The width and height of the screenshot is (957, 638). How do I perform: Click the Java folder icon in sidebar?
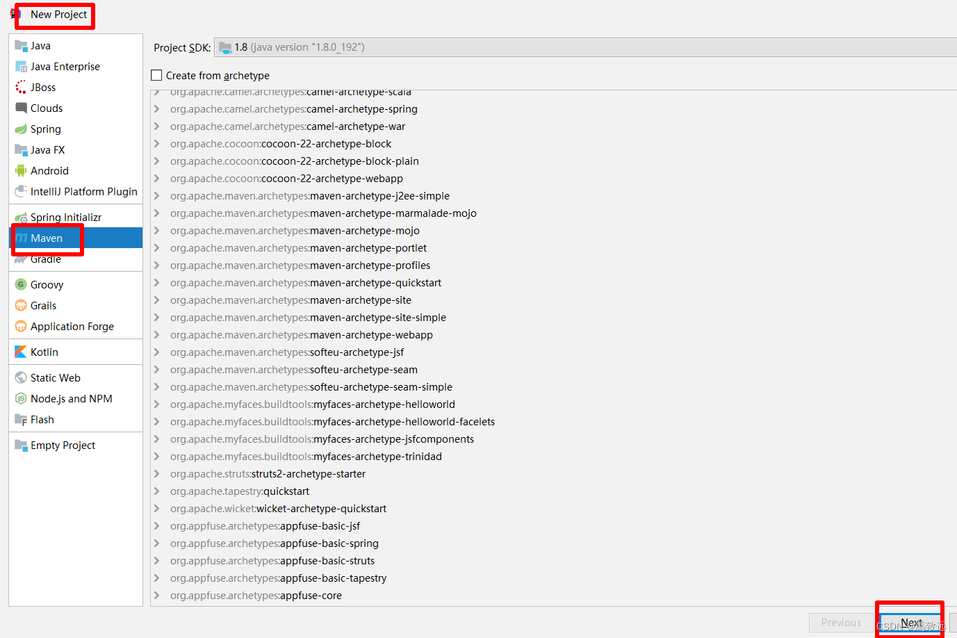coord(21,46)
